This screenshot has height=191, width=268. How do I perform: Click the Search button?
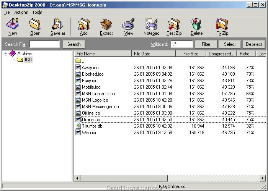(74, 44)
